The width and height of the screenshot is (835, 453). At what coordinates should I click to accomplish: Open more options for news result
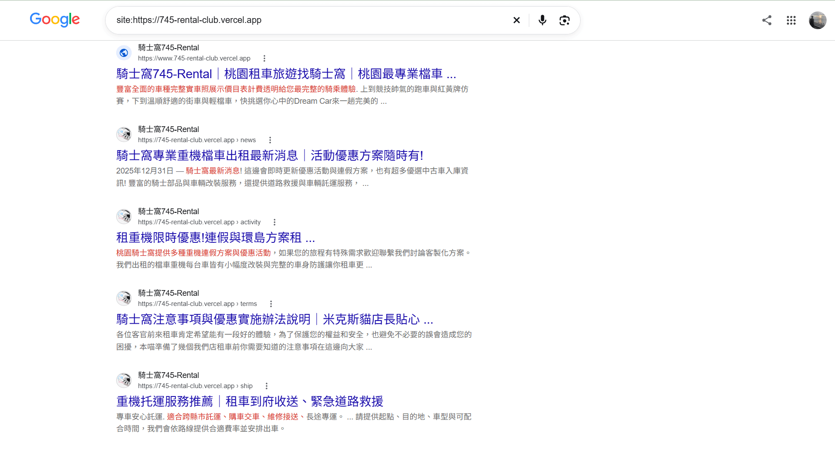(x=270, y=140)
